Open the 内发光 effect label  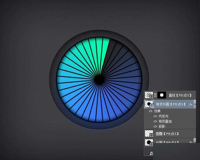coord(164,116)
